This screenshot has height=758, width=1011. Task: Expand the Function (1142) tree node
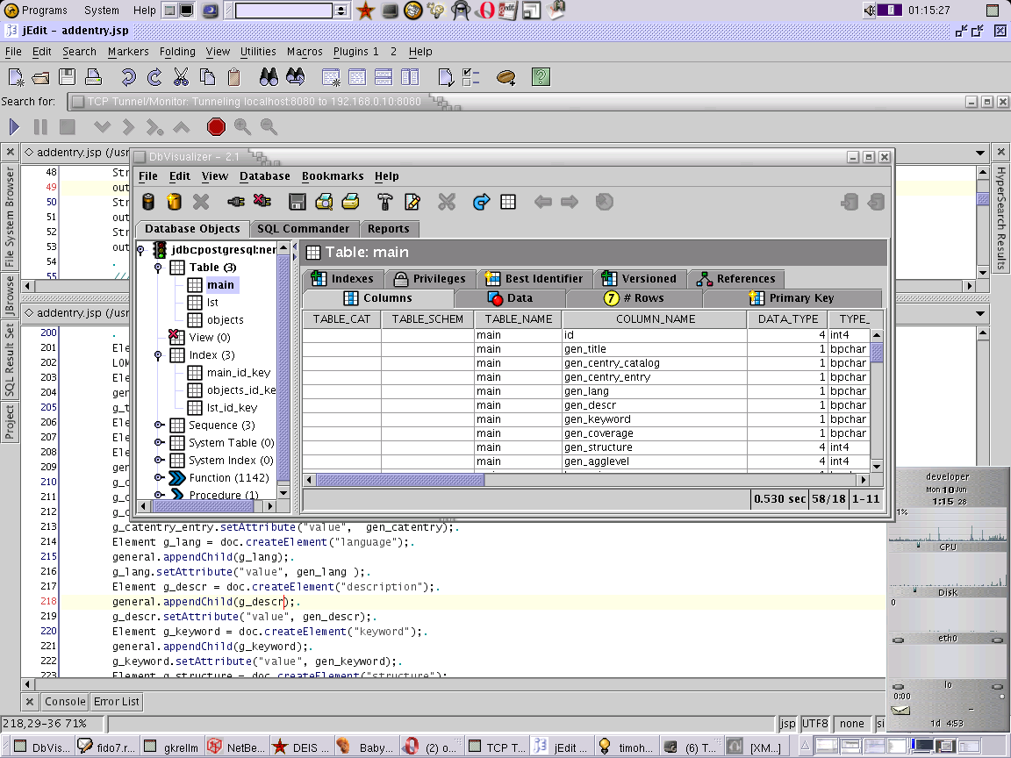159,477
